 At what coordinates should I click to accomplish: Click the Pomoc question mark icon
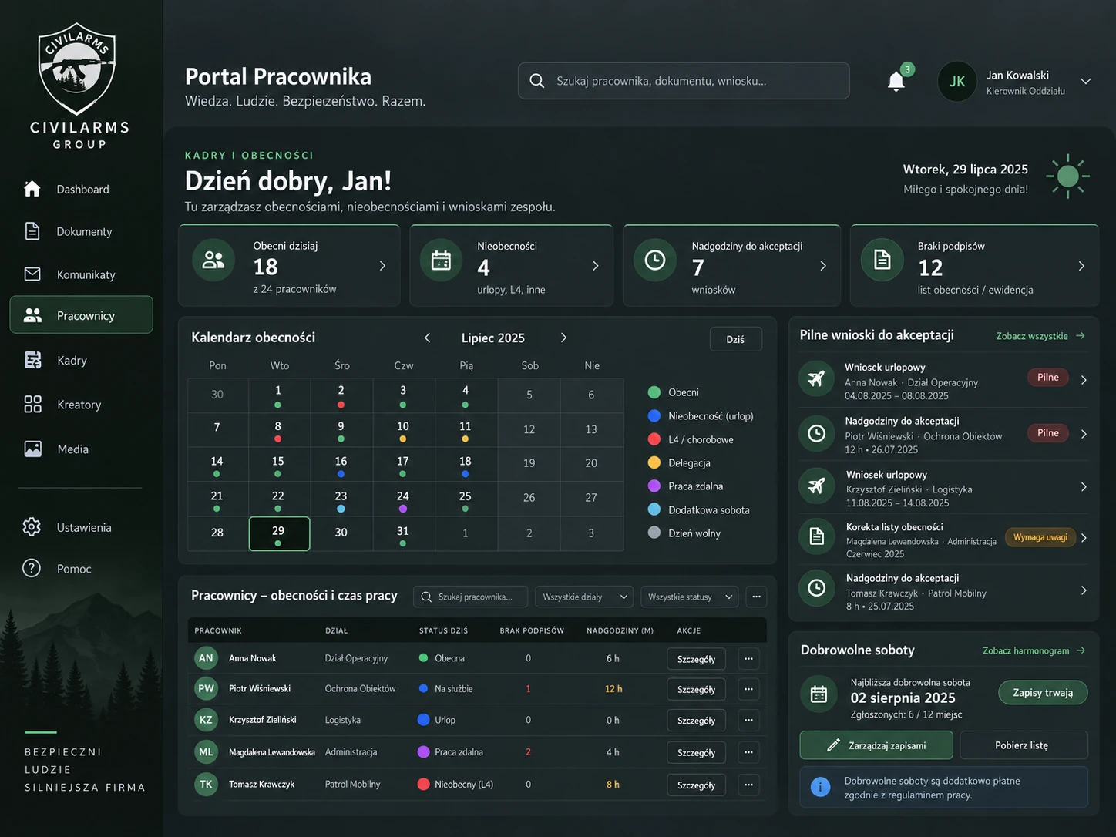point(32,569)
